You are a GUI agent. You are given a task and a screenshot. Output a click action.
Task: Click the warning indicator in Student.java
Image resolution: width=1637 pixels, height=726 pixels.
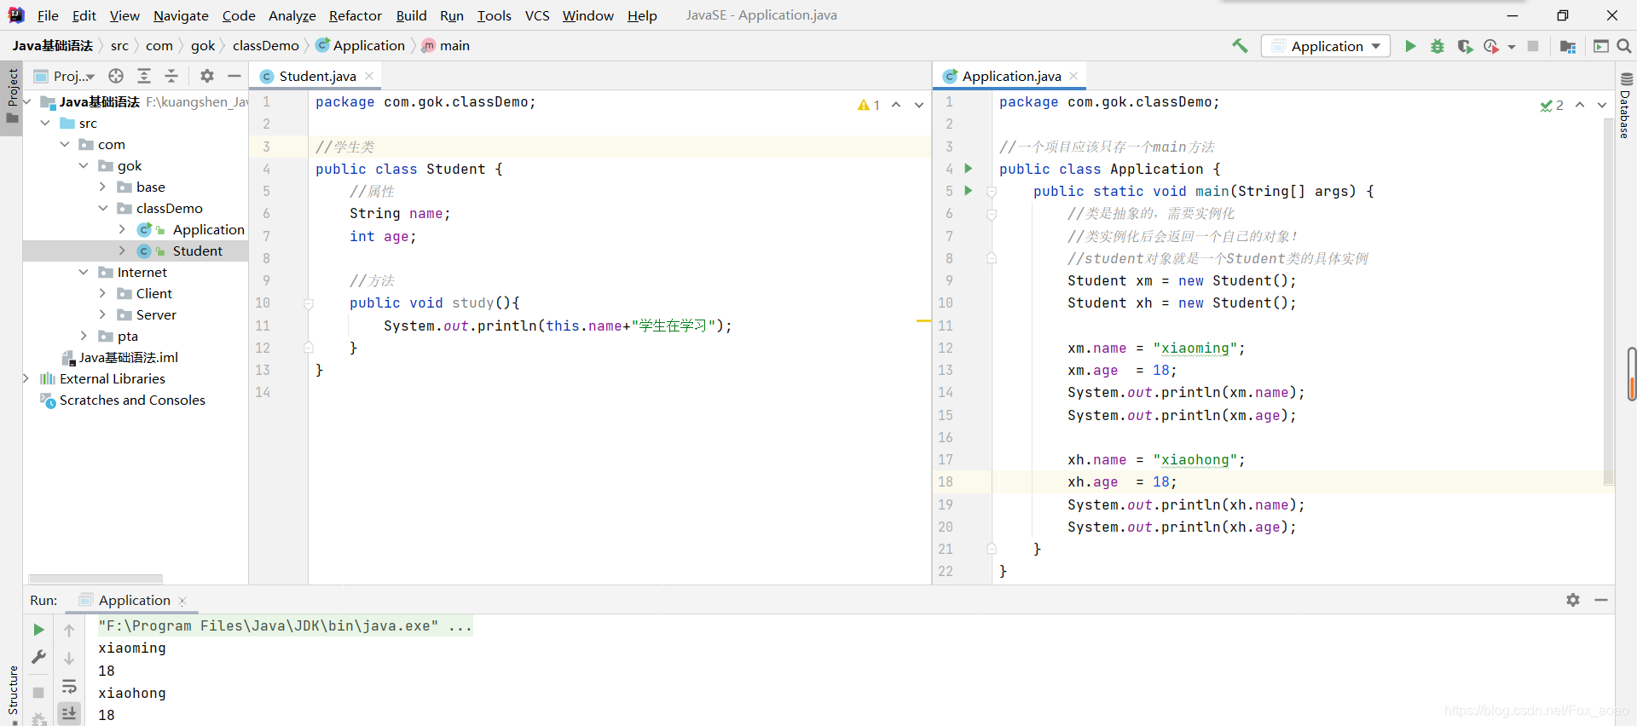pyautogui.click(x=869, y=105)
